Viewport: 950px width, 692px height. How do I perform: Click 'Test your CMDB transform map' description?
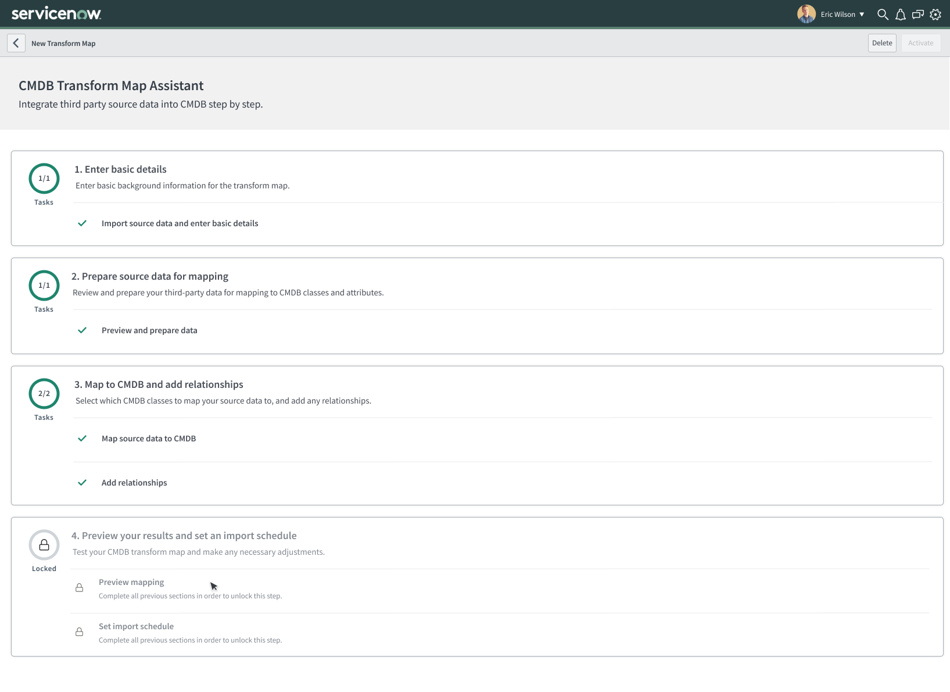199,552
